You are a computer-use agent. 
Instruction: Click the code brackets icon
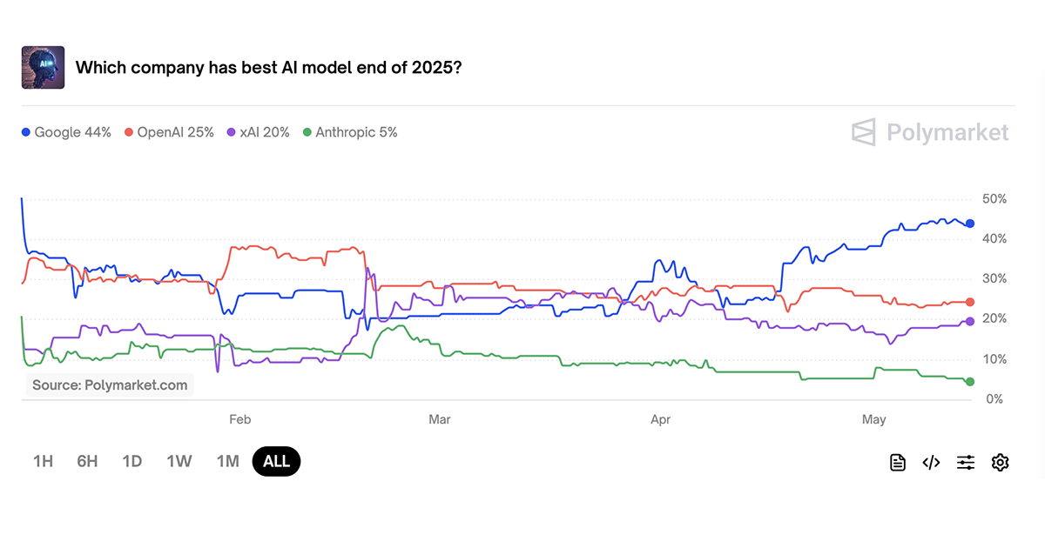pos(930,462)
